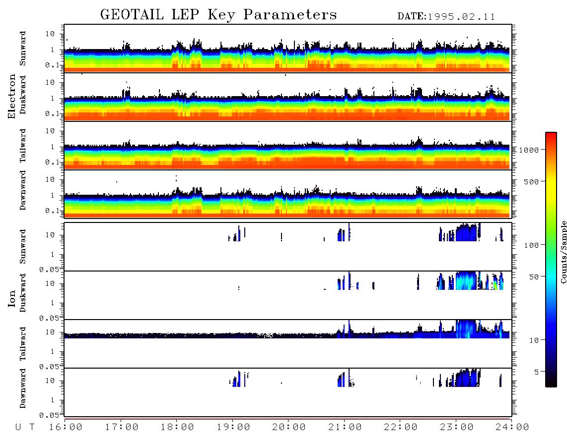This screenshot has width=567, height=436.
Task: Click the 22:00 time tick label
Action: coord(401,428)
